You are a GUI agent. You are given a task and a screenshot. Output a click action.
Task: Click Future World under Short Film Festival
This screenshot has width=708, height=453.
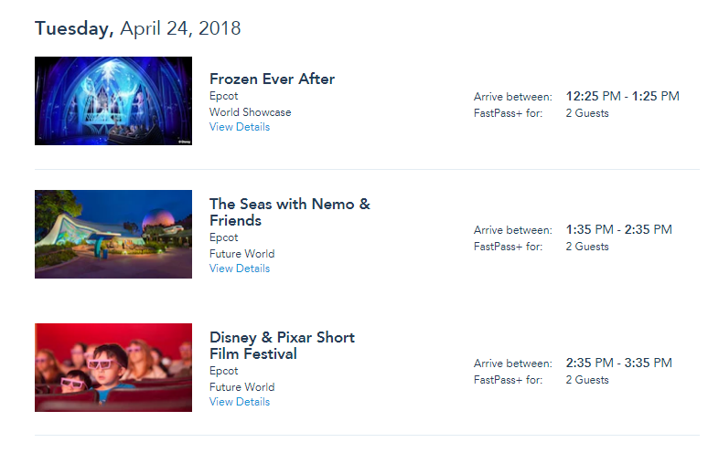click(x=242, y=387)
